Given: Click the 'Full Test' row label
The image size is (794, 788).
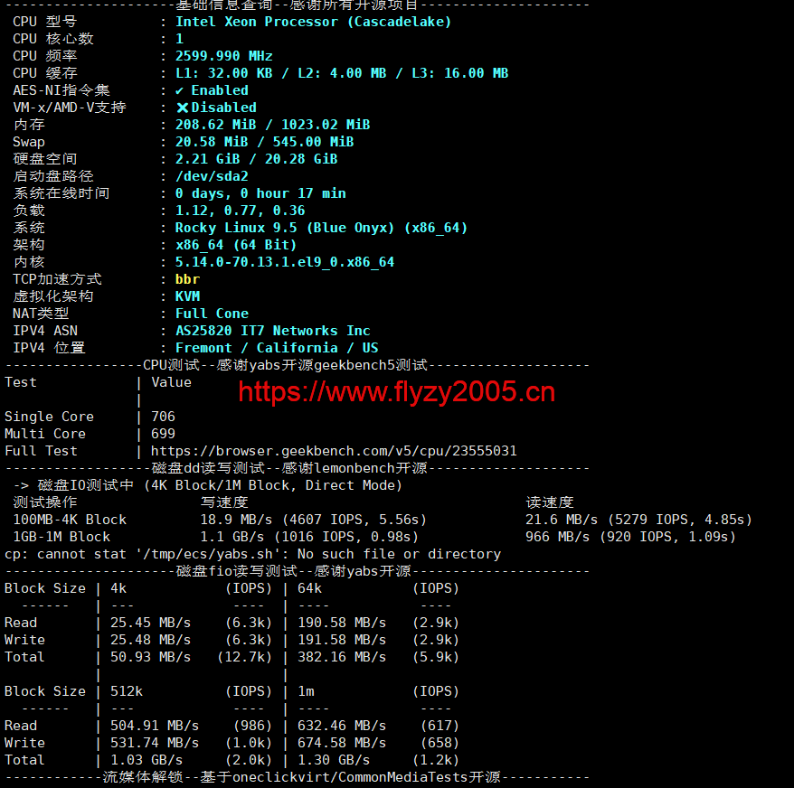Looking at the screenshot, I should click(41, 451).
